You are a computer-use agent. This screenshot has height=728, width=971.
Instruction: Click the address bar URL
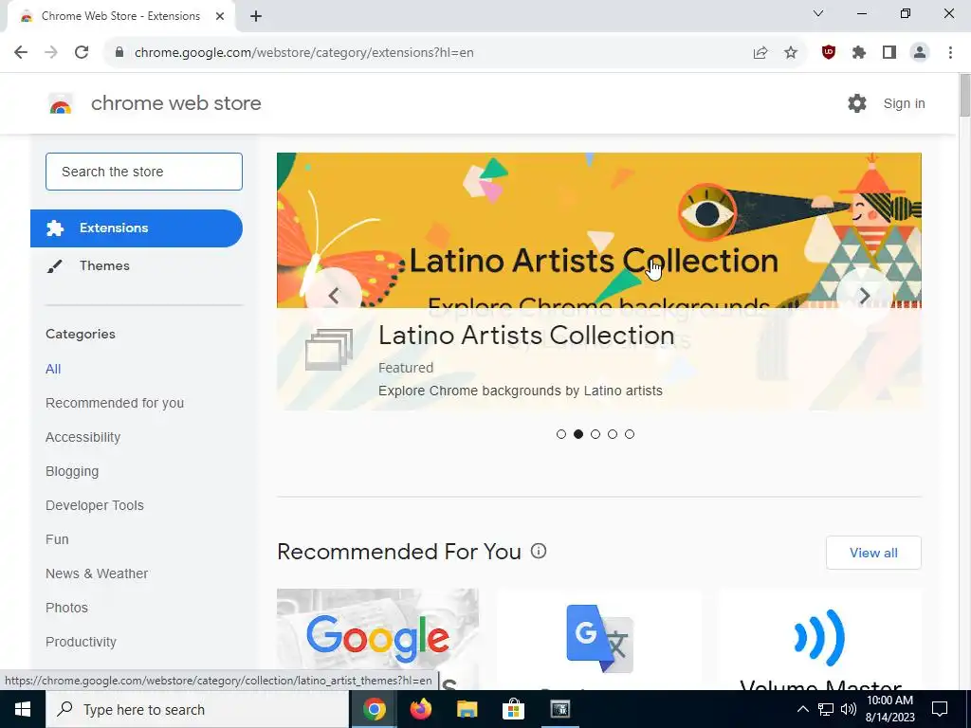pos(304,53)
